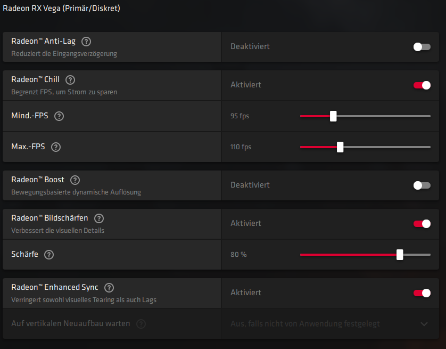This screenshot has width=446, height=349.
Task: Open help for Radeon Boost
Action: click(75, 180)
